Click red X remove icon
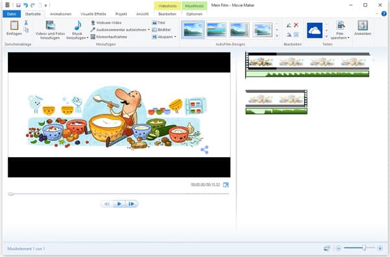The height and width of the screenshot is (257, 390). point(296,25)
